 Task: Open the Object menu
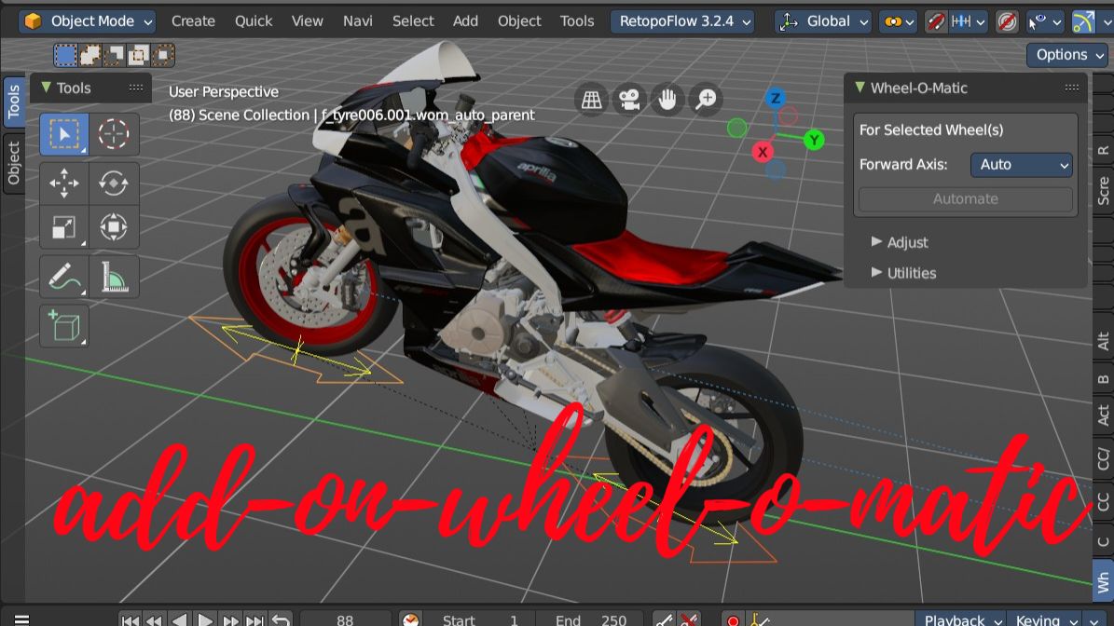519,21
